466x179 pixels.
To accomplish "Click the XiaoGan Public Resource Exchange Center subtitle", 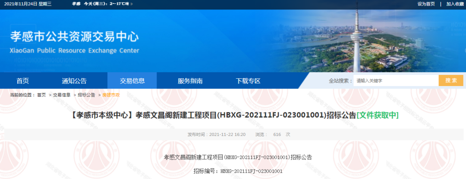I will click(75, 51).
